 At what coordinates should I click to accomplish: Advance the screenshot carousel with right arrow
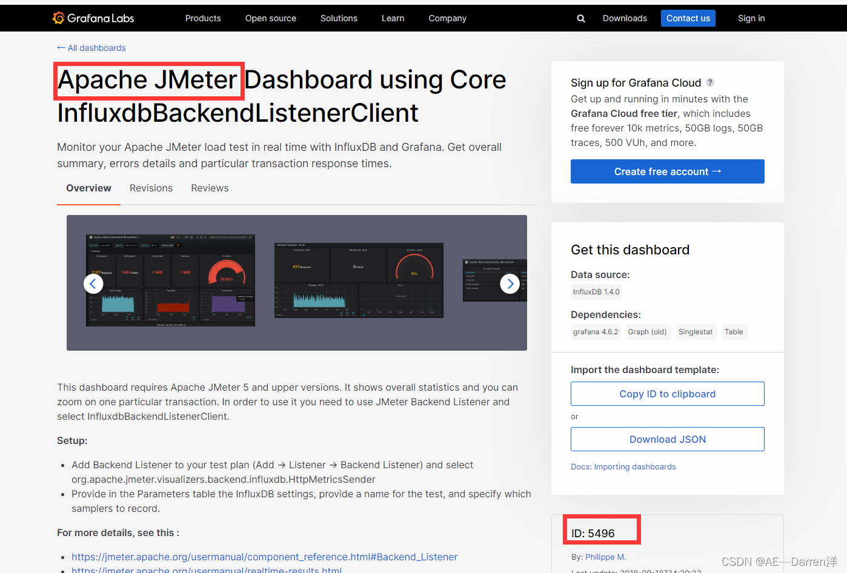(510, 283)
